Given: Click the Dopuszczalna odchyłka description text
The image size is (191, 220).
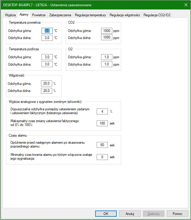Looking at the screenshot, I should click(50, 111).
